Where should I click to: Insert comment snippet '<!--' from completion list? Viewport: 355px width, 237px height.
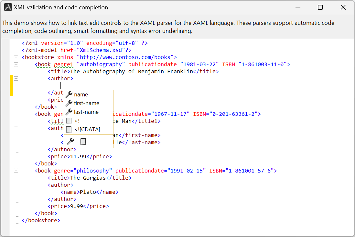(89, 121)
